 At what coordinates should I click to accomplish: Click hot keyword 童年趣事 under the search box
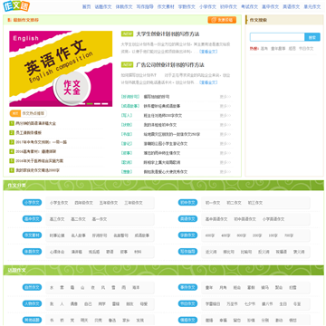pos(278,48)
